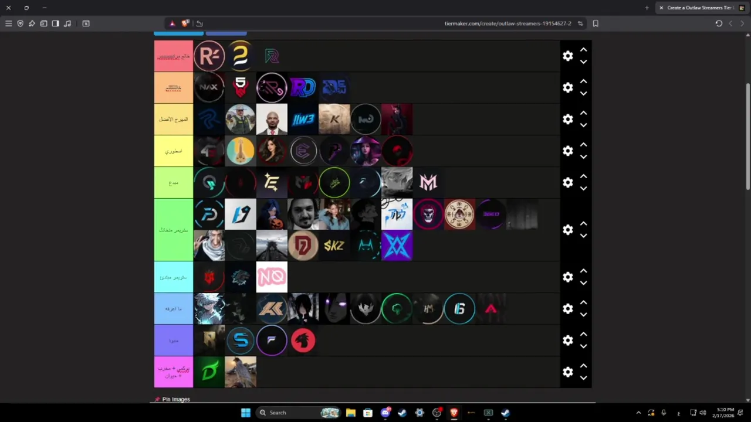Select the pink NO logo thumbnail
751x422 pixels.
click(x=272, y=277)
